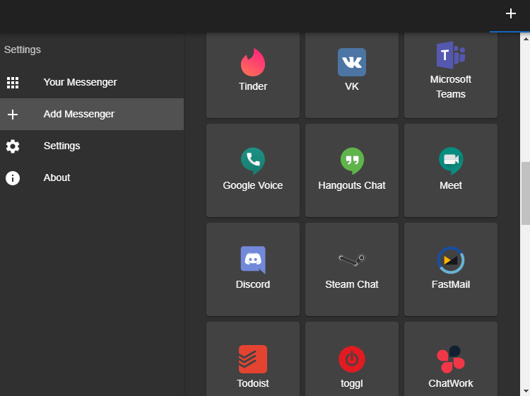Click the Discord label text

pyautogui.click(x=253, y=284)
